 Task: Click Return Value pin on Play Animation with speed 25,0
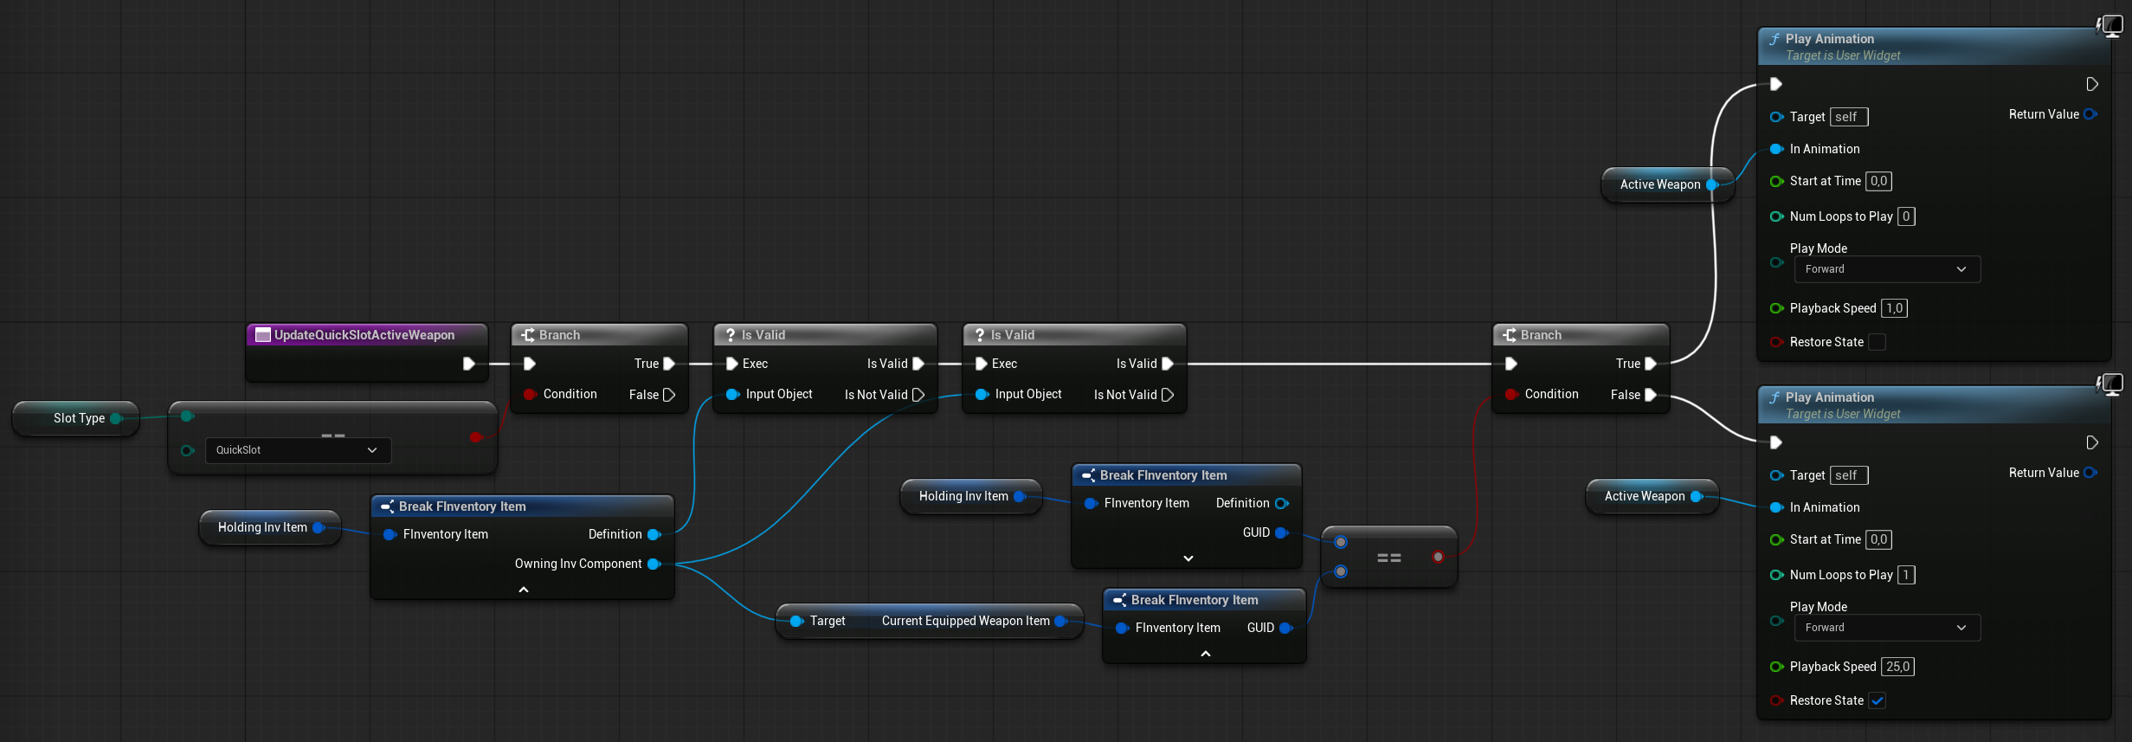(2090, 473)
